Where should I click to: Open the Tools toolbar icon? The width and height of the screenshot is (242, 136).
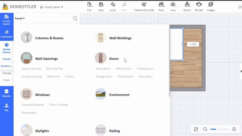tap(161, 5)
